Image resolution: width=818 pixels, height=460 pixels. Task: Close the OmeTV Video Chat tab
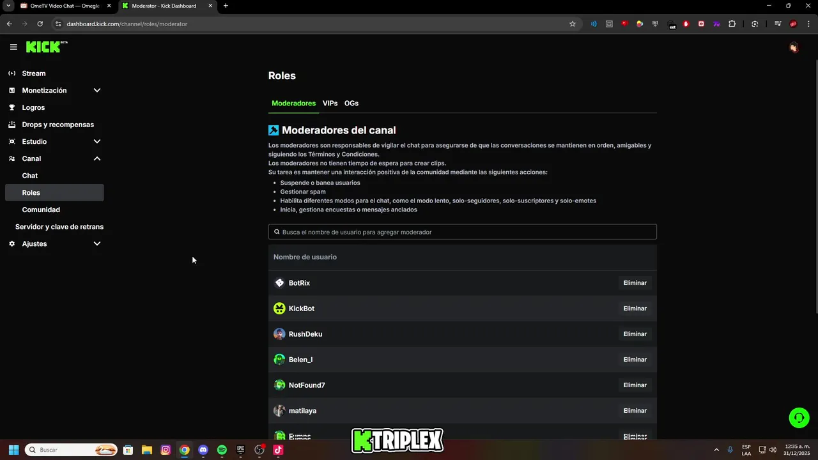109,6
